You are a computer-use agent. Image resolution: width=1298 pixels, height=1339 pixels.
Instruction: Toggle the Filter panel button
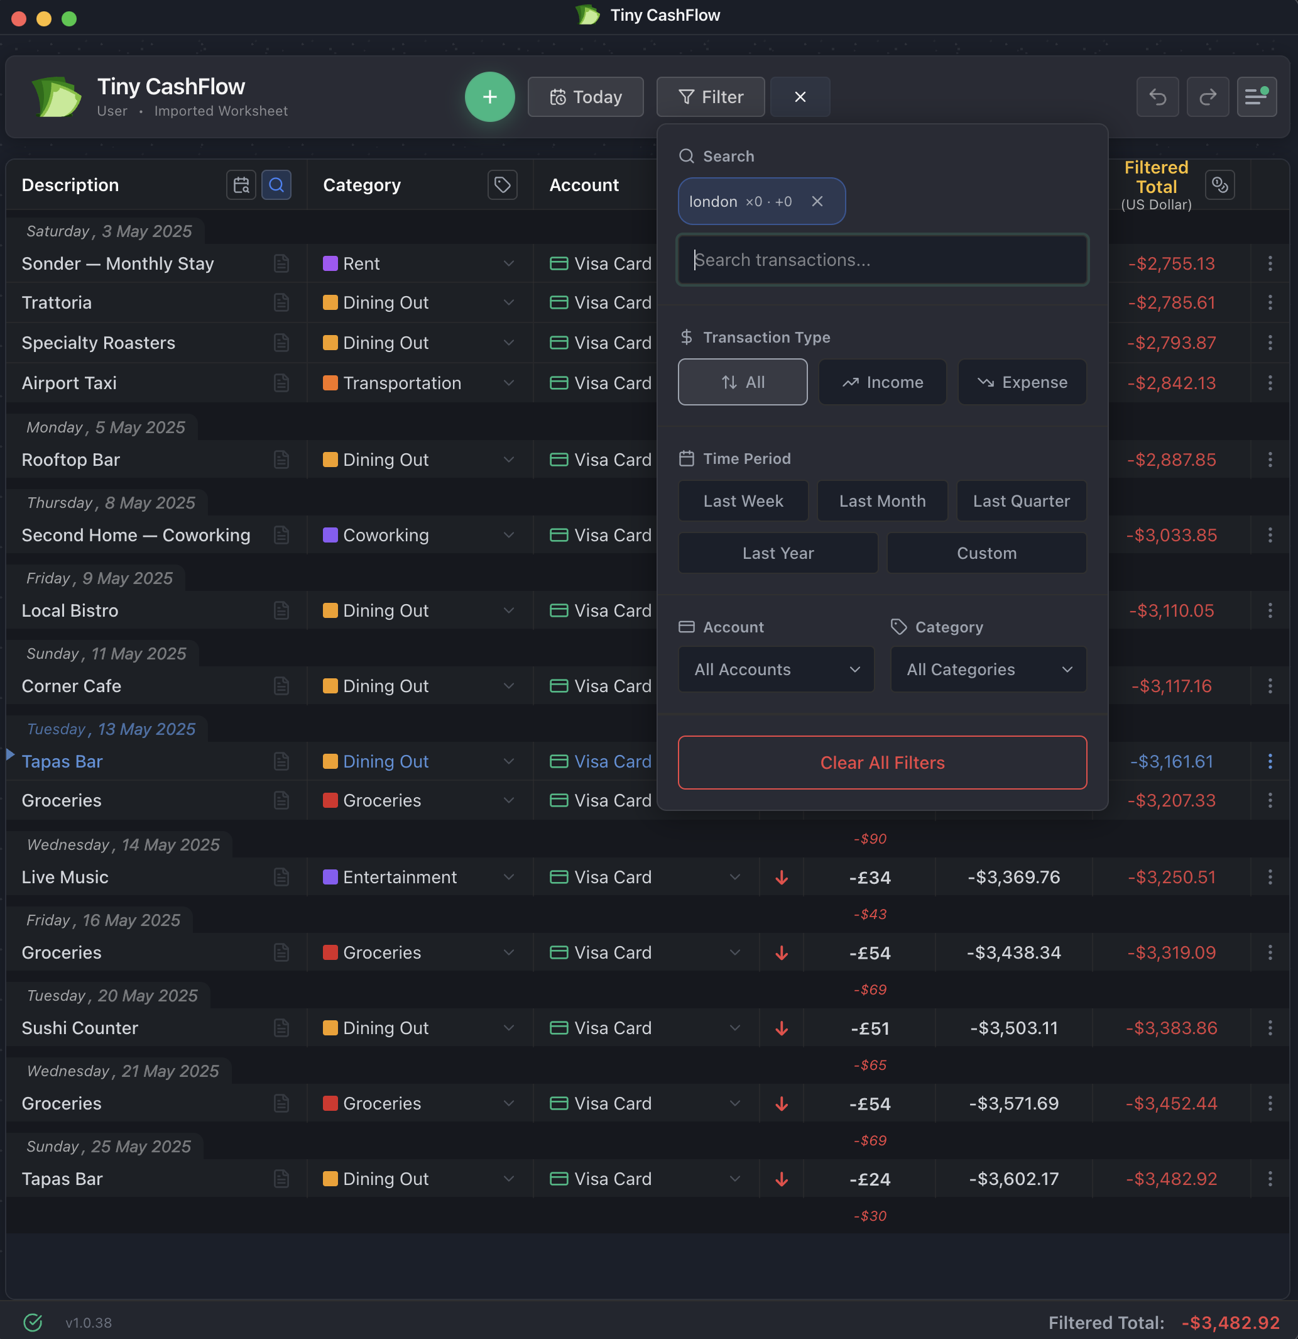(x=710, y=97)
